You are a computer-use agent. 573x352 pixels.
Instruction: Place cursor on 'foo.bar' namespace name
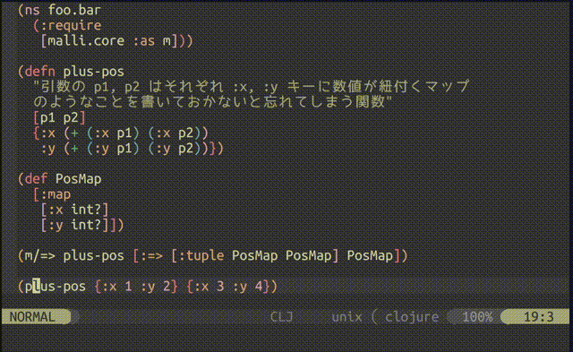[x=74, y=10]
